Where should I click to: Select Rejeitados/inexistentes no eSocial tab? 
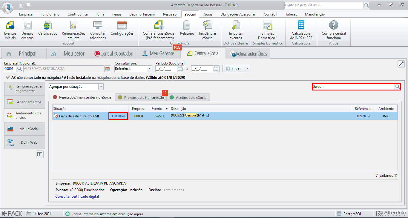tap(82, 97)
